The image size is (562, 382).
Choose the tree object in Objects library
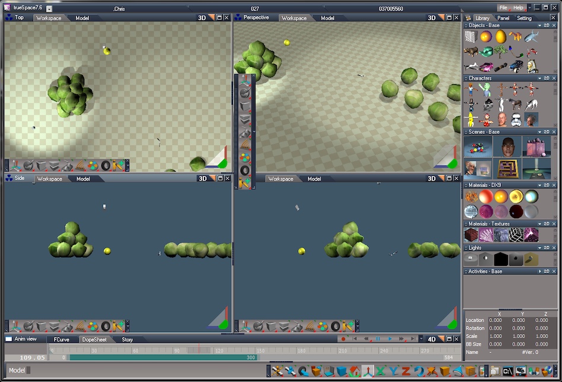pos(501,52)
